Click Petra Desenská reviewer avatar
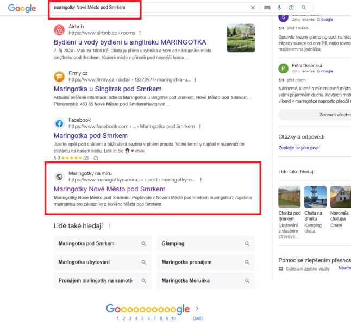This screenshot has width=351, height=326. pos(284,68)
